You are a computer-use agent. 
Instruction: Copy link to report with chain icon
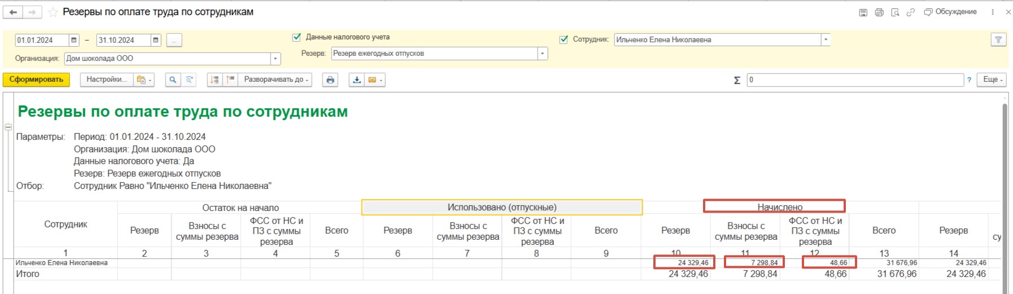910,12
